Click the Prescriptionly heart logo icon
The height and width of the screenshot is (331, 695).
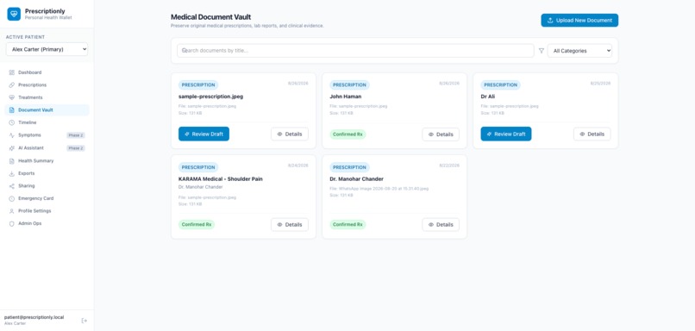coord(14,14)
